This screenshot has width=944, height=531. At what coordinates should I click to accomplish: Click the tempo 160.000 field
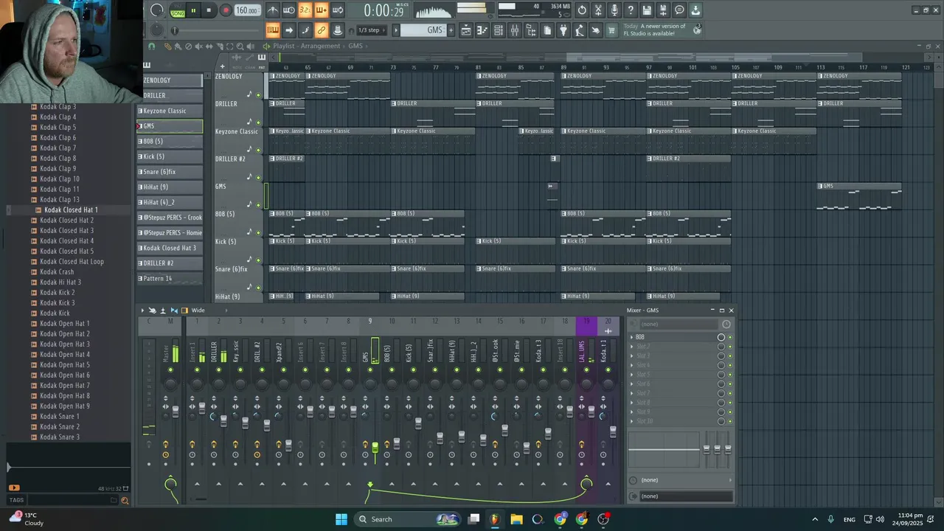[247, 10]
